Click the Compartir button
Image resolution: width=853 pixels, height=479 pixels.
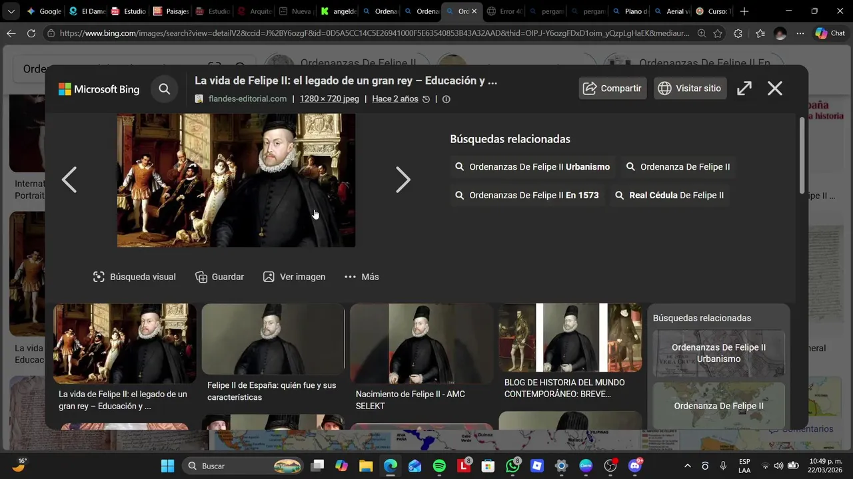(612, 88)
